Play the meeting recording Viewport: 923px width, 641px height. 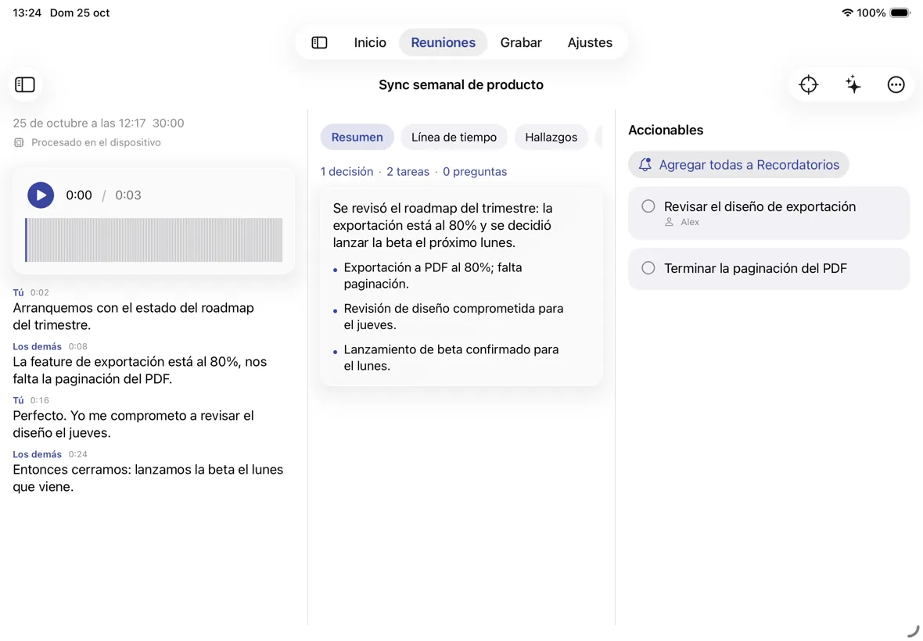(41, 195)
